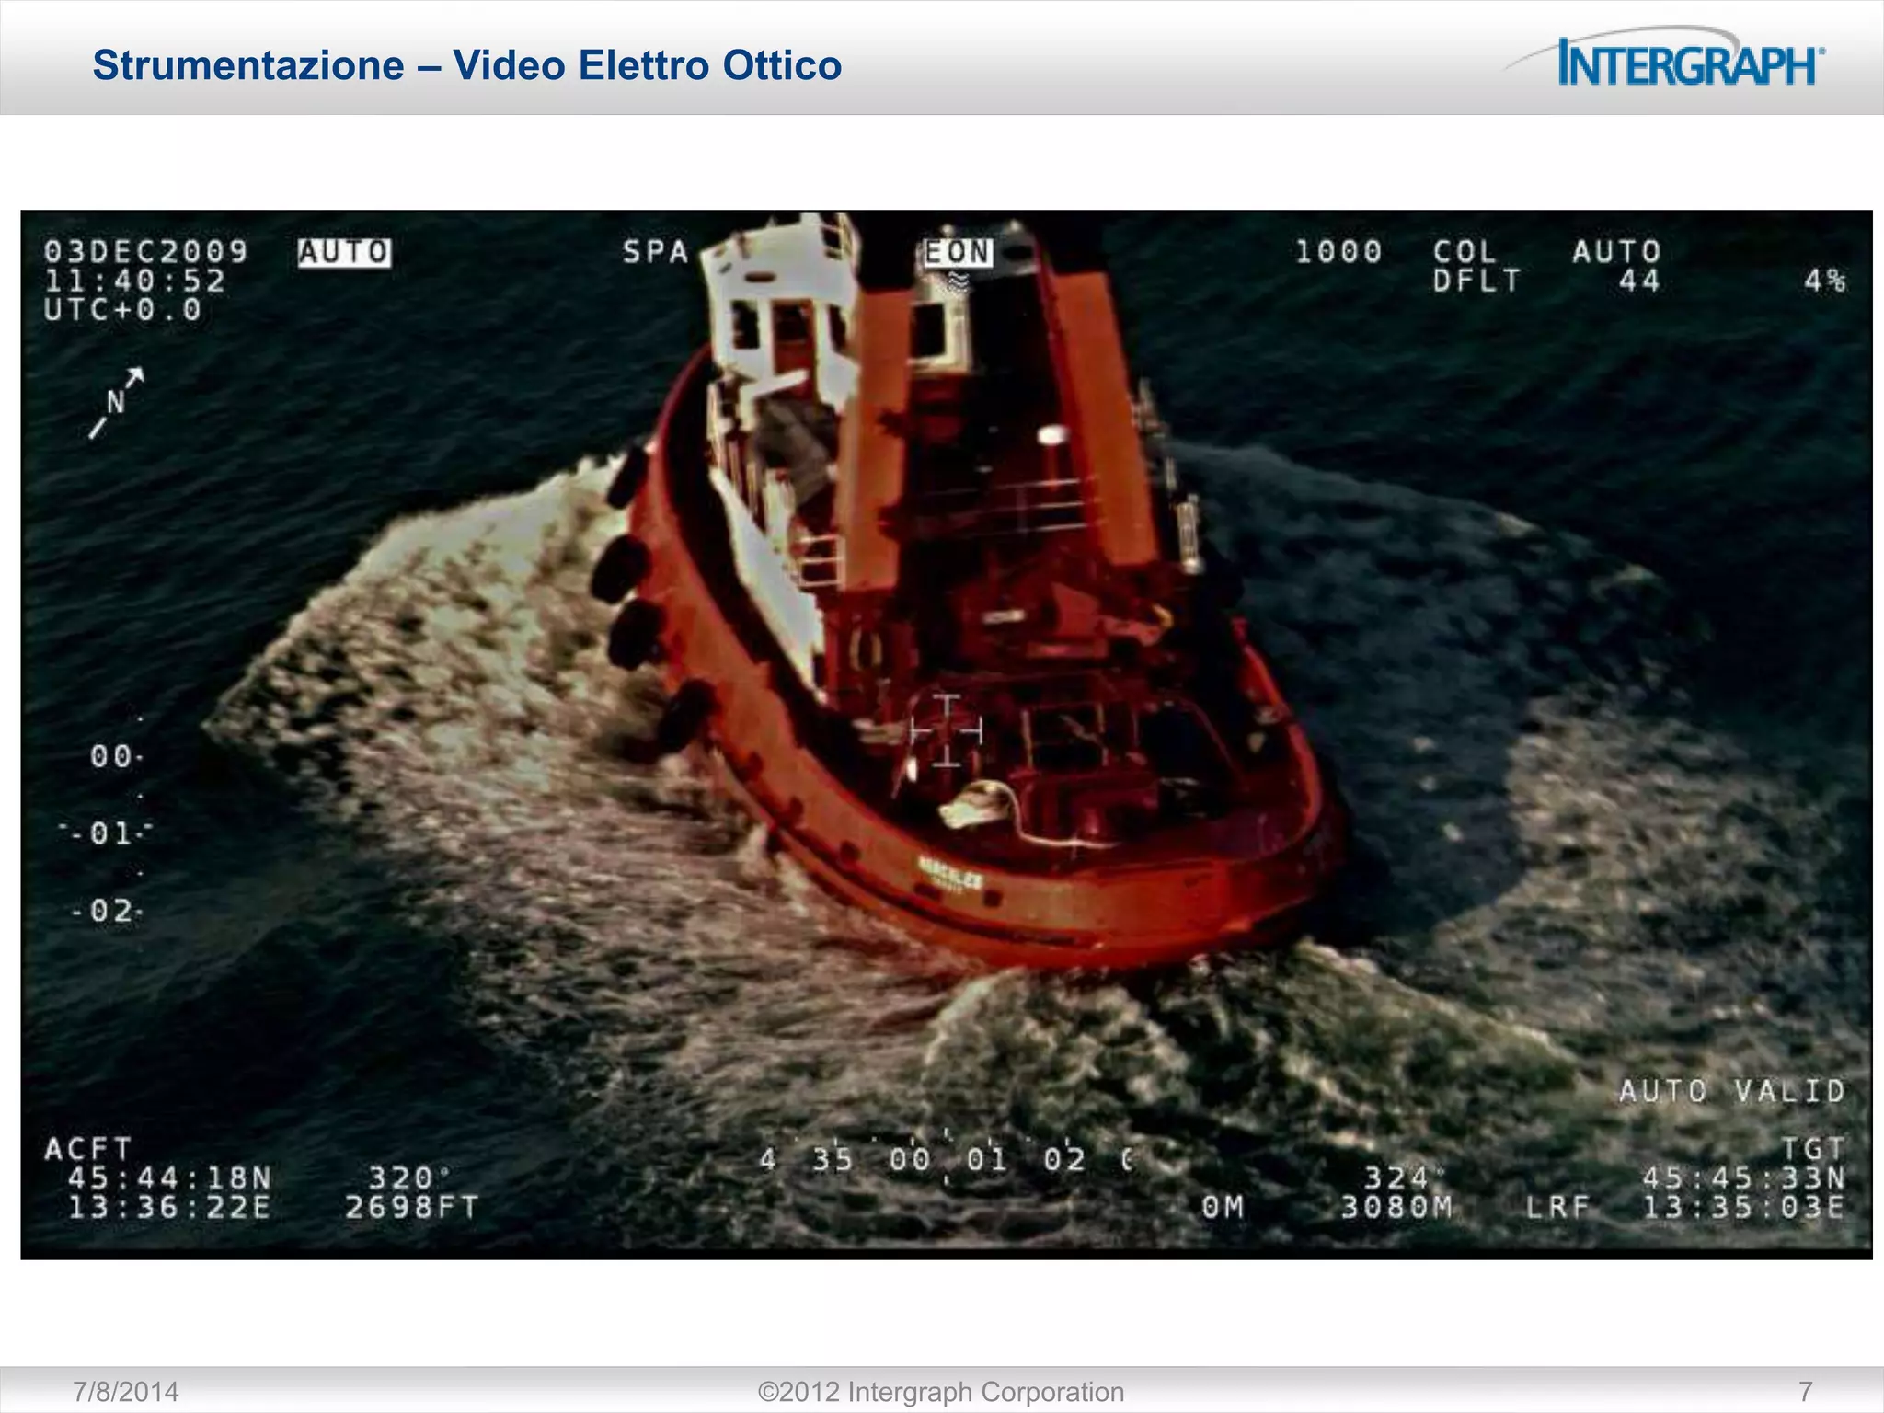This screenshot has width=1884, height=1413.
Task: Click the azimuth scale at the 00 mark
Action: point(909,1160)
